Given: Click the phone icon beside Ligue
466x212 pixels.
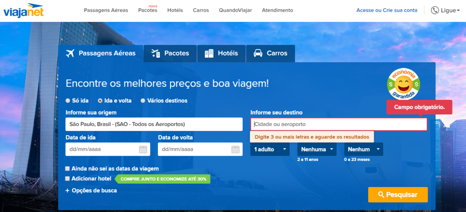Looking at the screenshot, I should click(x=435, y=10).
